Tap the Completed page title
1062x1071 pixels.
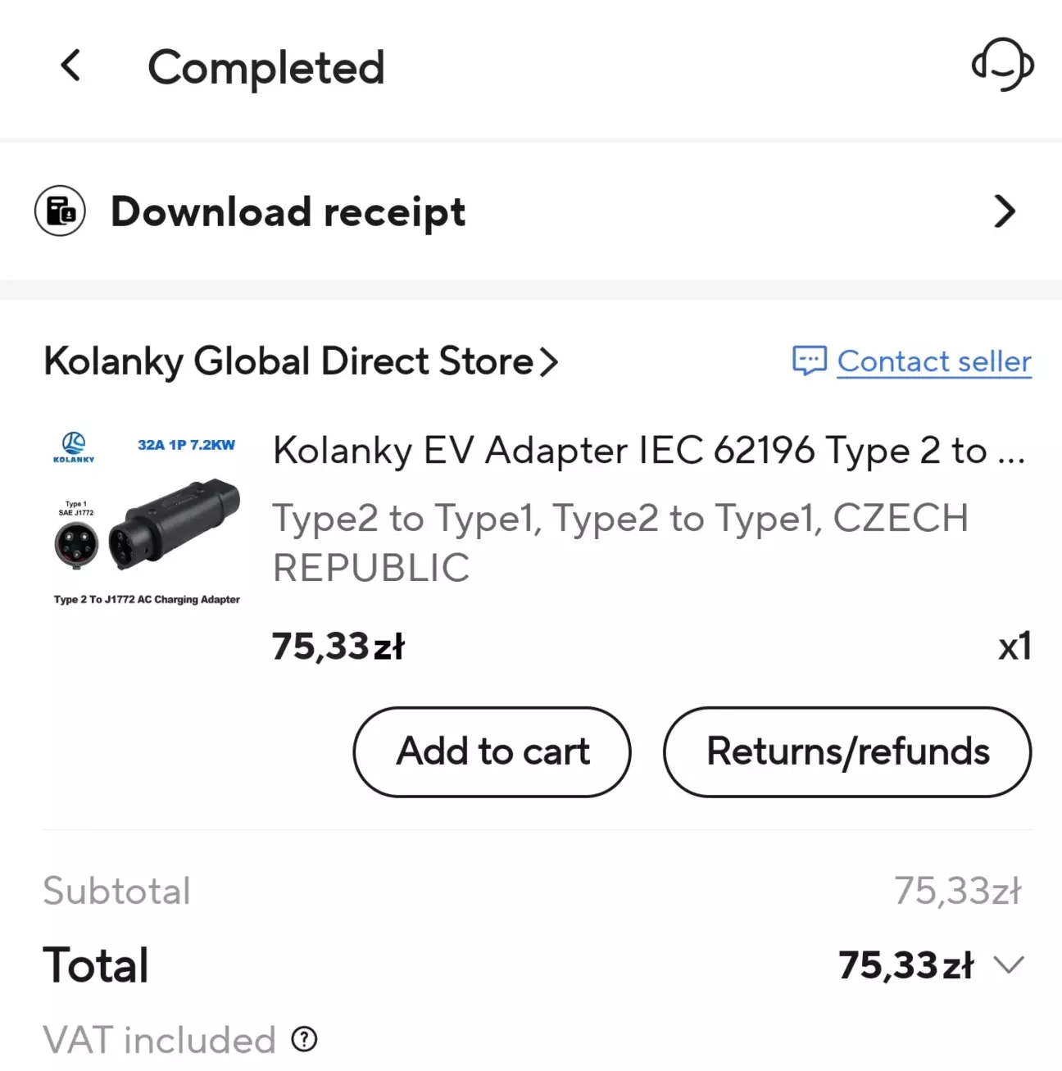click(266, 67)
